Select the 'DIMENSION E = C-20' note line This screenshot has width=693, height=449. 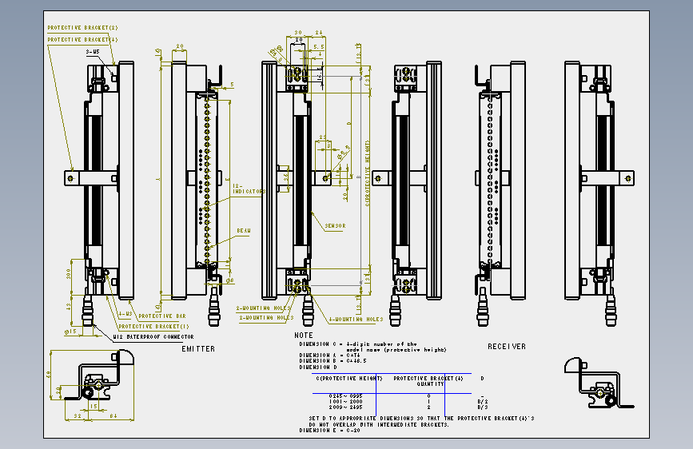[x=329, y=430]
